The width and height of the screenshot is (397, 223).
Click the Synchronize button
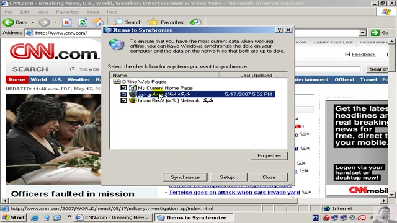(185, 177)
